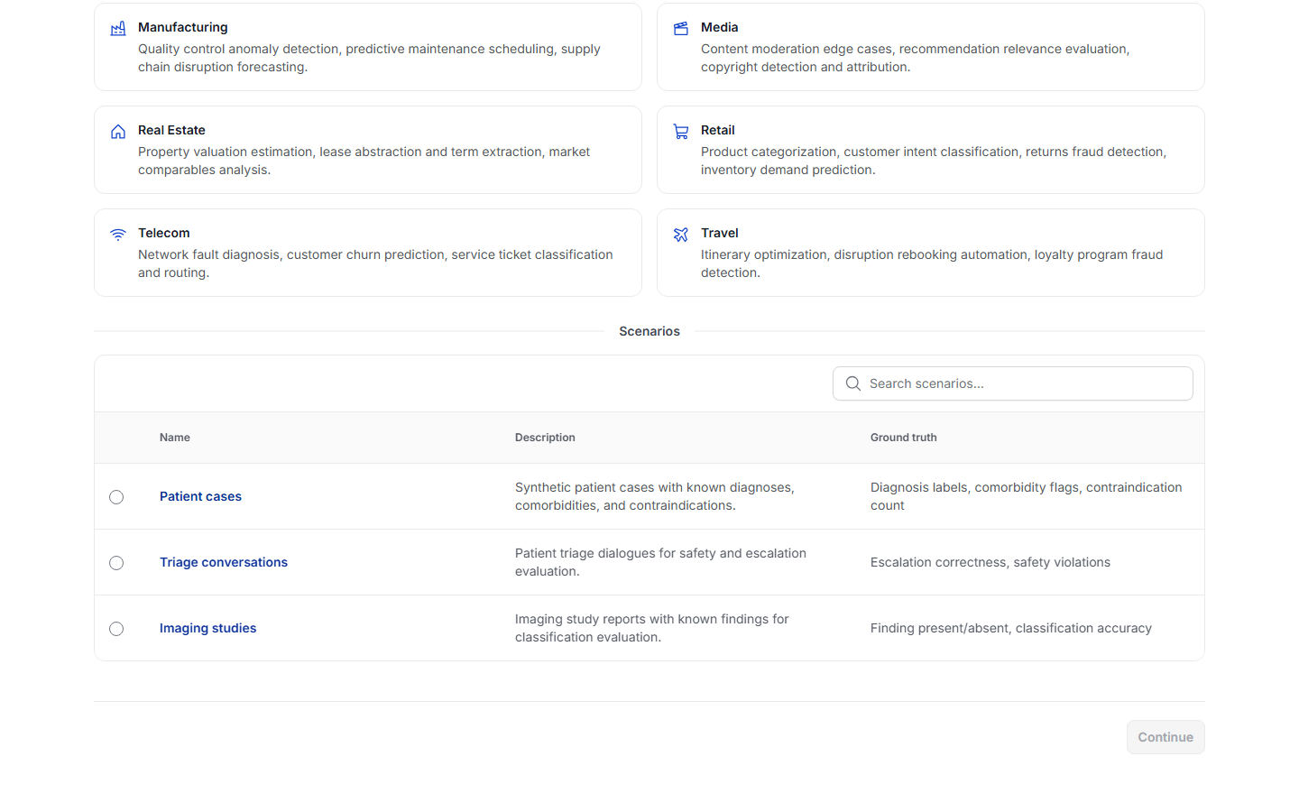Click the Real Estate house icon
The width and height of the screenshot is (1299, 812).
click(x=118, y=132)
